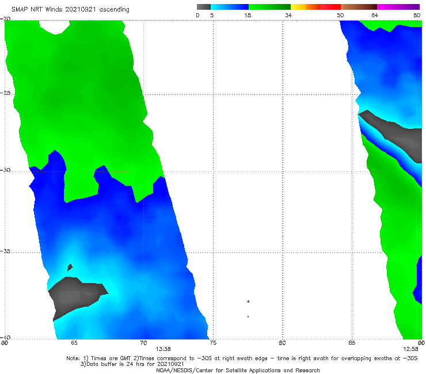Click the swath time '12:58'

[410, 349]
